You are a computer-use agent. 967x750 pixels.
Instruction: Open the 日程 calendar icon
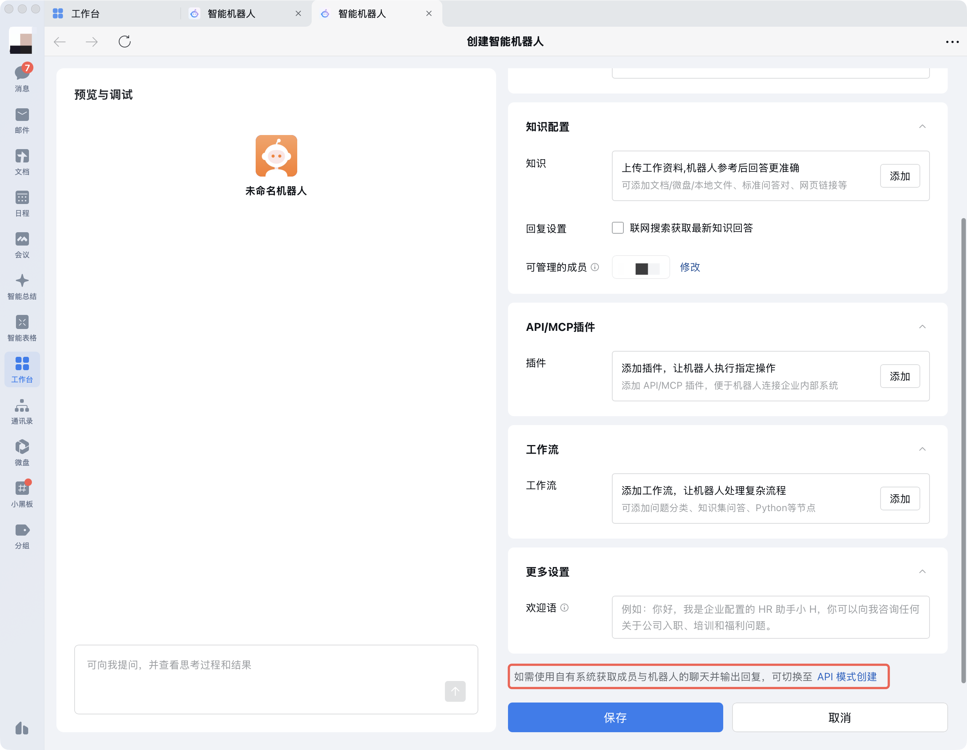click(22, 198)
